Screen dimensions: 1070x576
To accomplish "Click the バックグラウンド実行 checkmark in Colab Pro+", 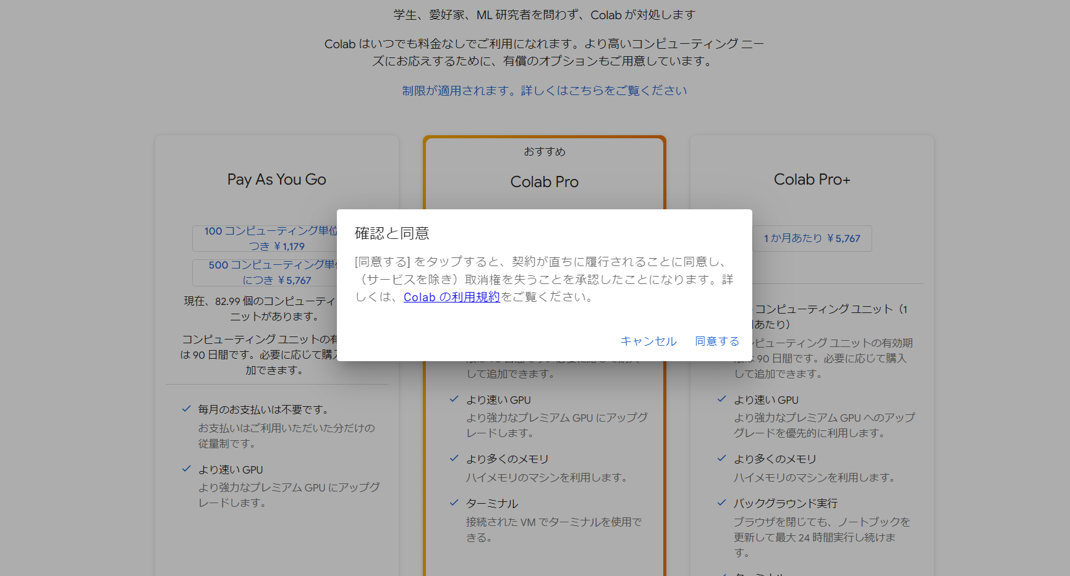I will (722, 503).
